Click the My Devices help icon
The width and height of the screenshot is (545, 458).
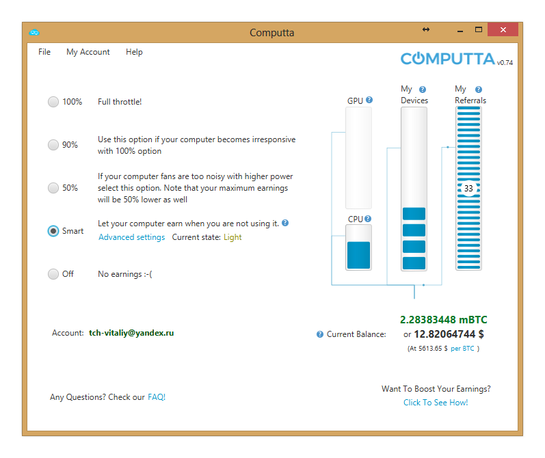[423, 90]
